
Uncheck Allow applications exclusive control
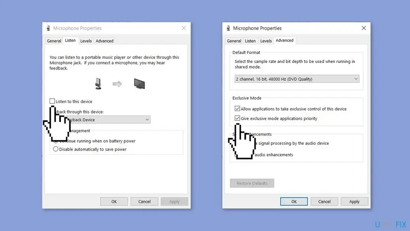coord(237,109)
